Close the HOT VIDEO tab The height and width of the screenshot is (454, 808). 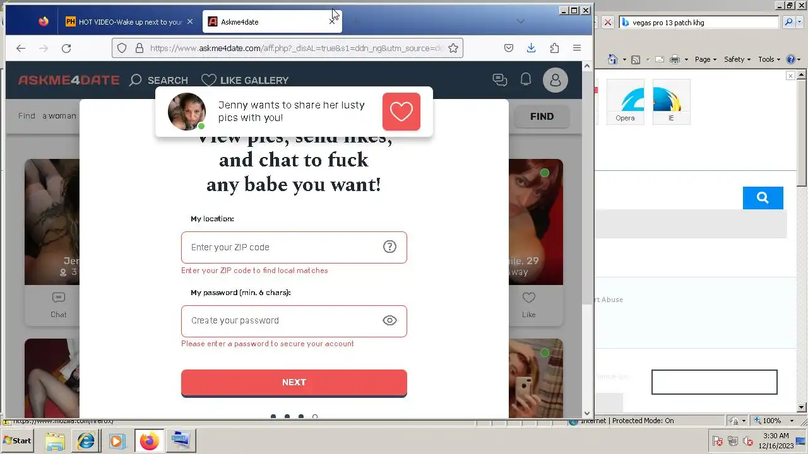189,21
